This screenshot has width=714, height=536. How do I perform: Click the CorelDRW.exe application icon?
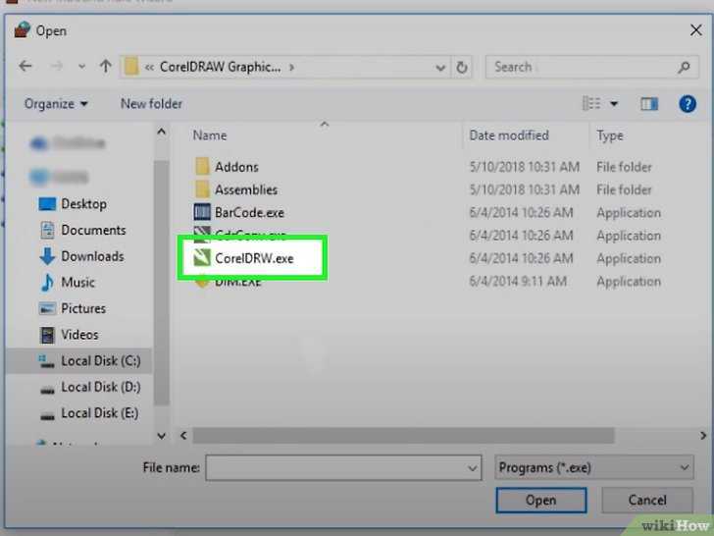coord(202,258)
